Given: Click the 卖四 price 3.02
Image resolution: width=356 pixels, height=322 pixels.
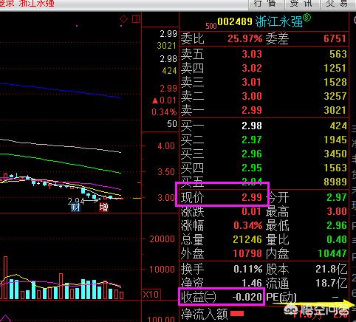Looking at the screenshot, I should [252, 68].
